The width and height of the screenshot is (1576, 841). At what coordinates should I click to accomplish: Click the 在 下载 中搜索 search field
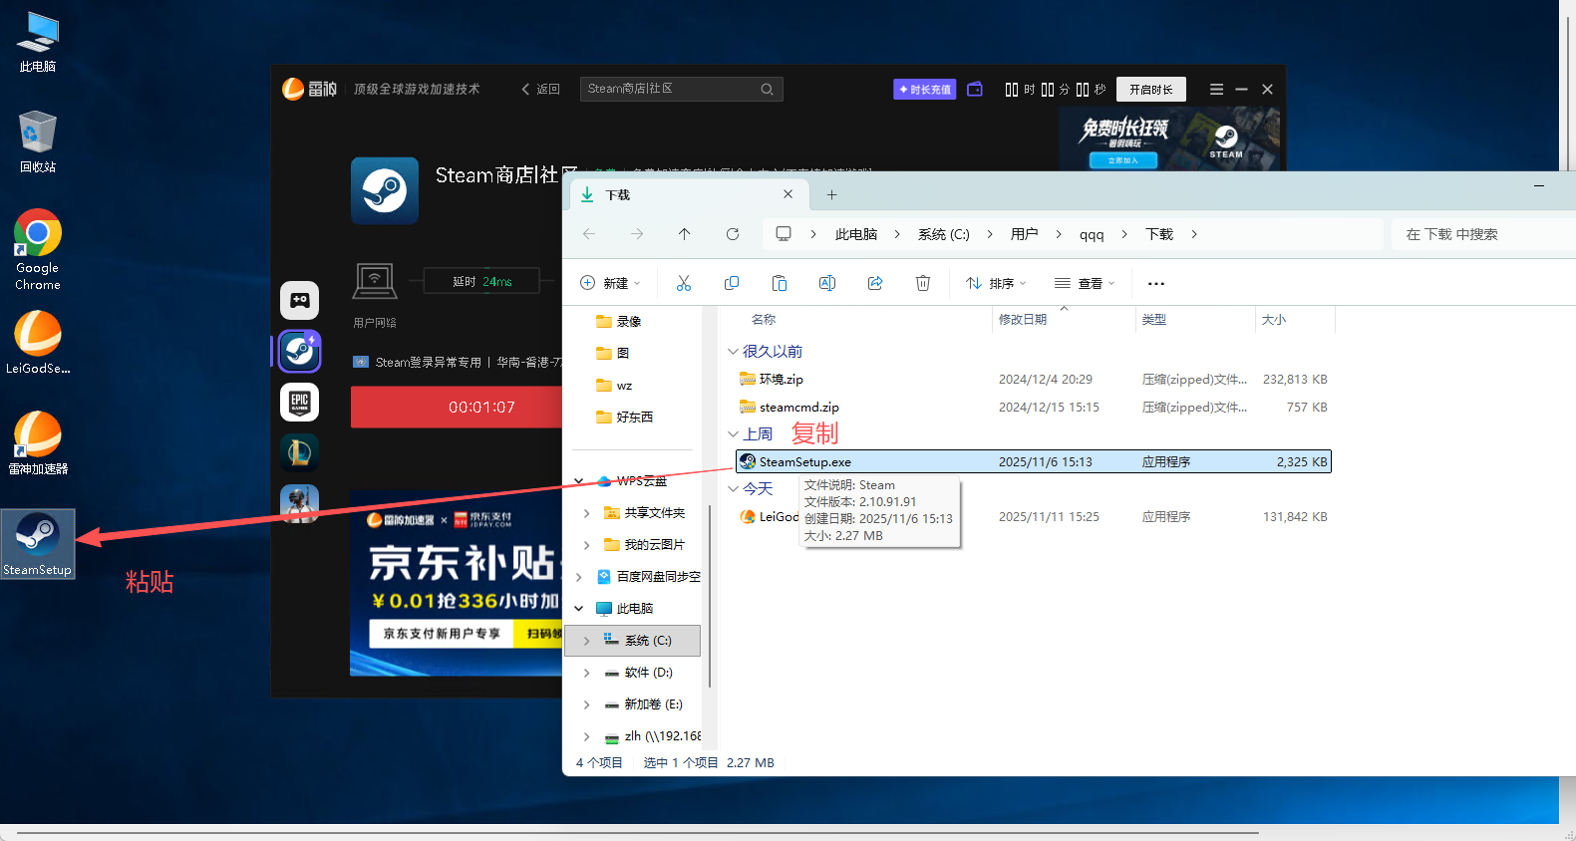(1475, 234)
